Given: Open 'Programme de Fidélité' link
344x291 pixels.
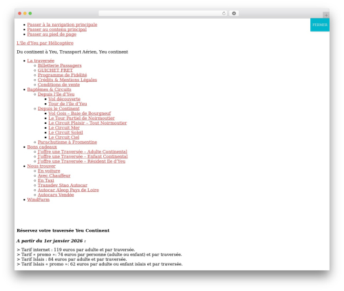Looking at the screenshot, I should coord(63,75).
